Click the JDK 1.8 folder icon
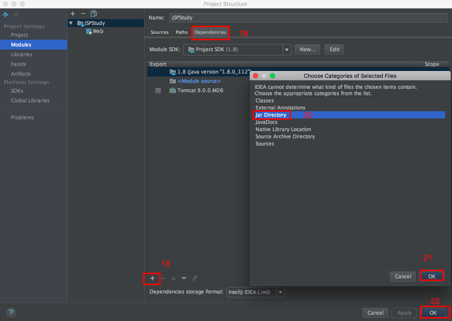Viewport: 452px width, 321px height. 173,72
